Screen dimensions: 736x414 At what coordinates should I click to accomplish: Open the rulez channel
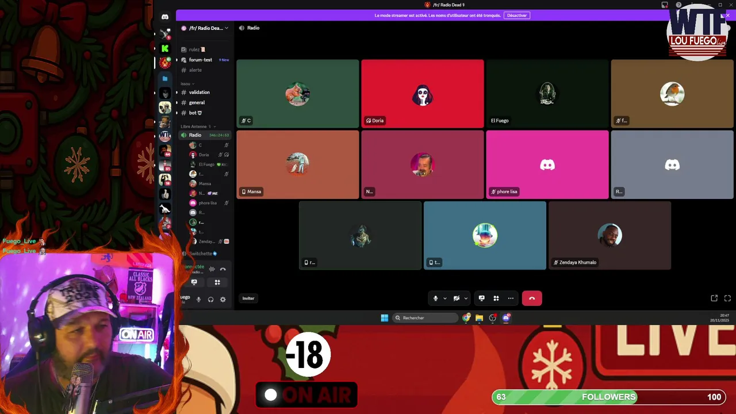tap(204, 49)
